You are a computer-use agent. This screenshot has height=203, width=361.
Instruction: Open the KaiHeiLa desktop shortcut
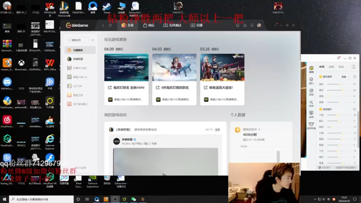pyautogui.click(x=7, y=83)
